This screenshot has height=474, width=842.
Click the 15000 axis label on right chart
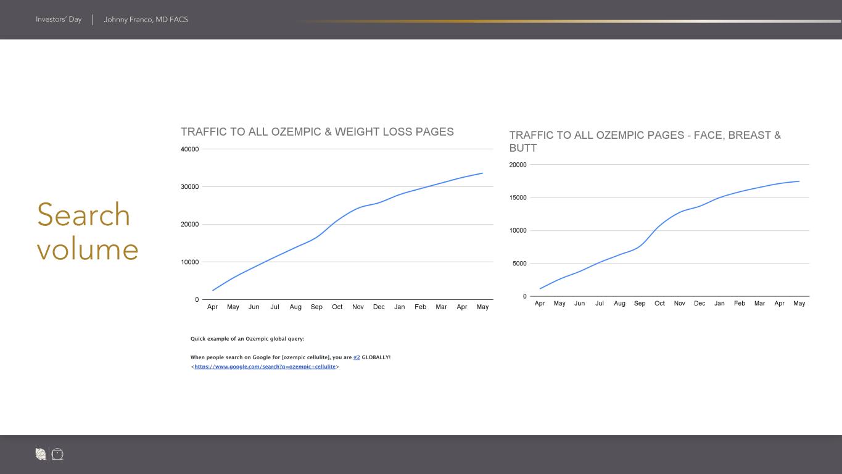[x=519, y=198]
